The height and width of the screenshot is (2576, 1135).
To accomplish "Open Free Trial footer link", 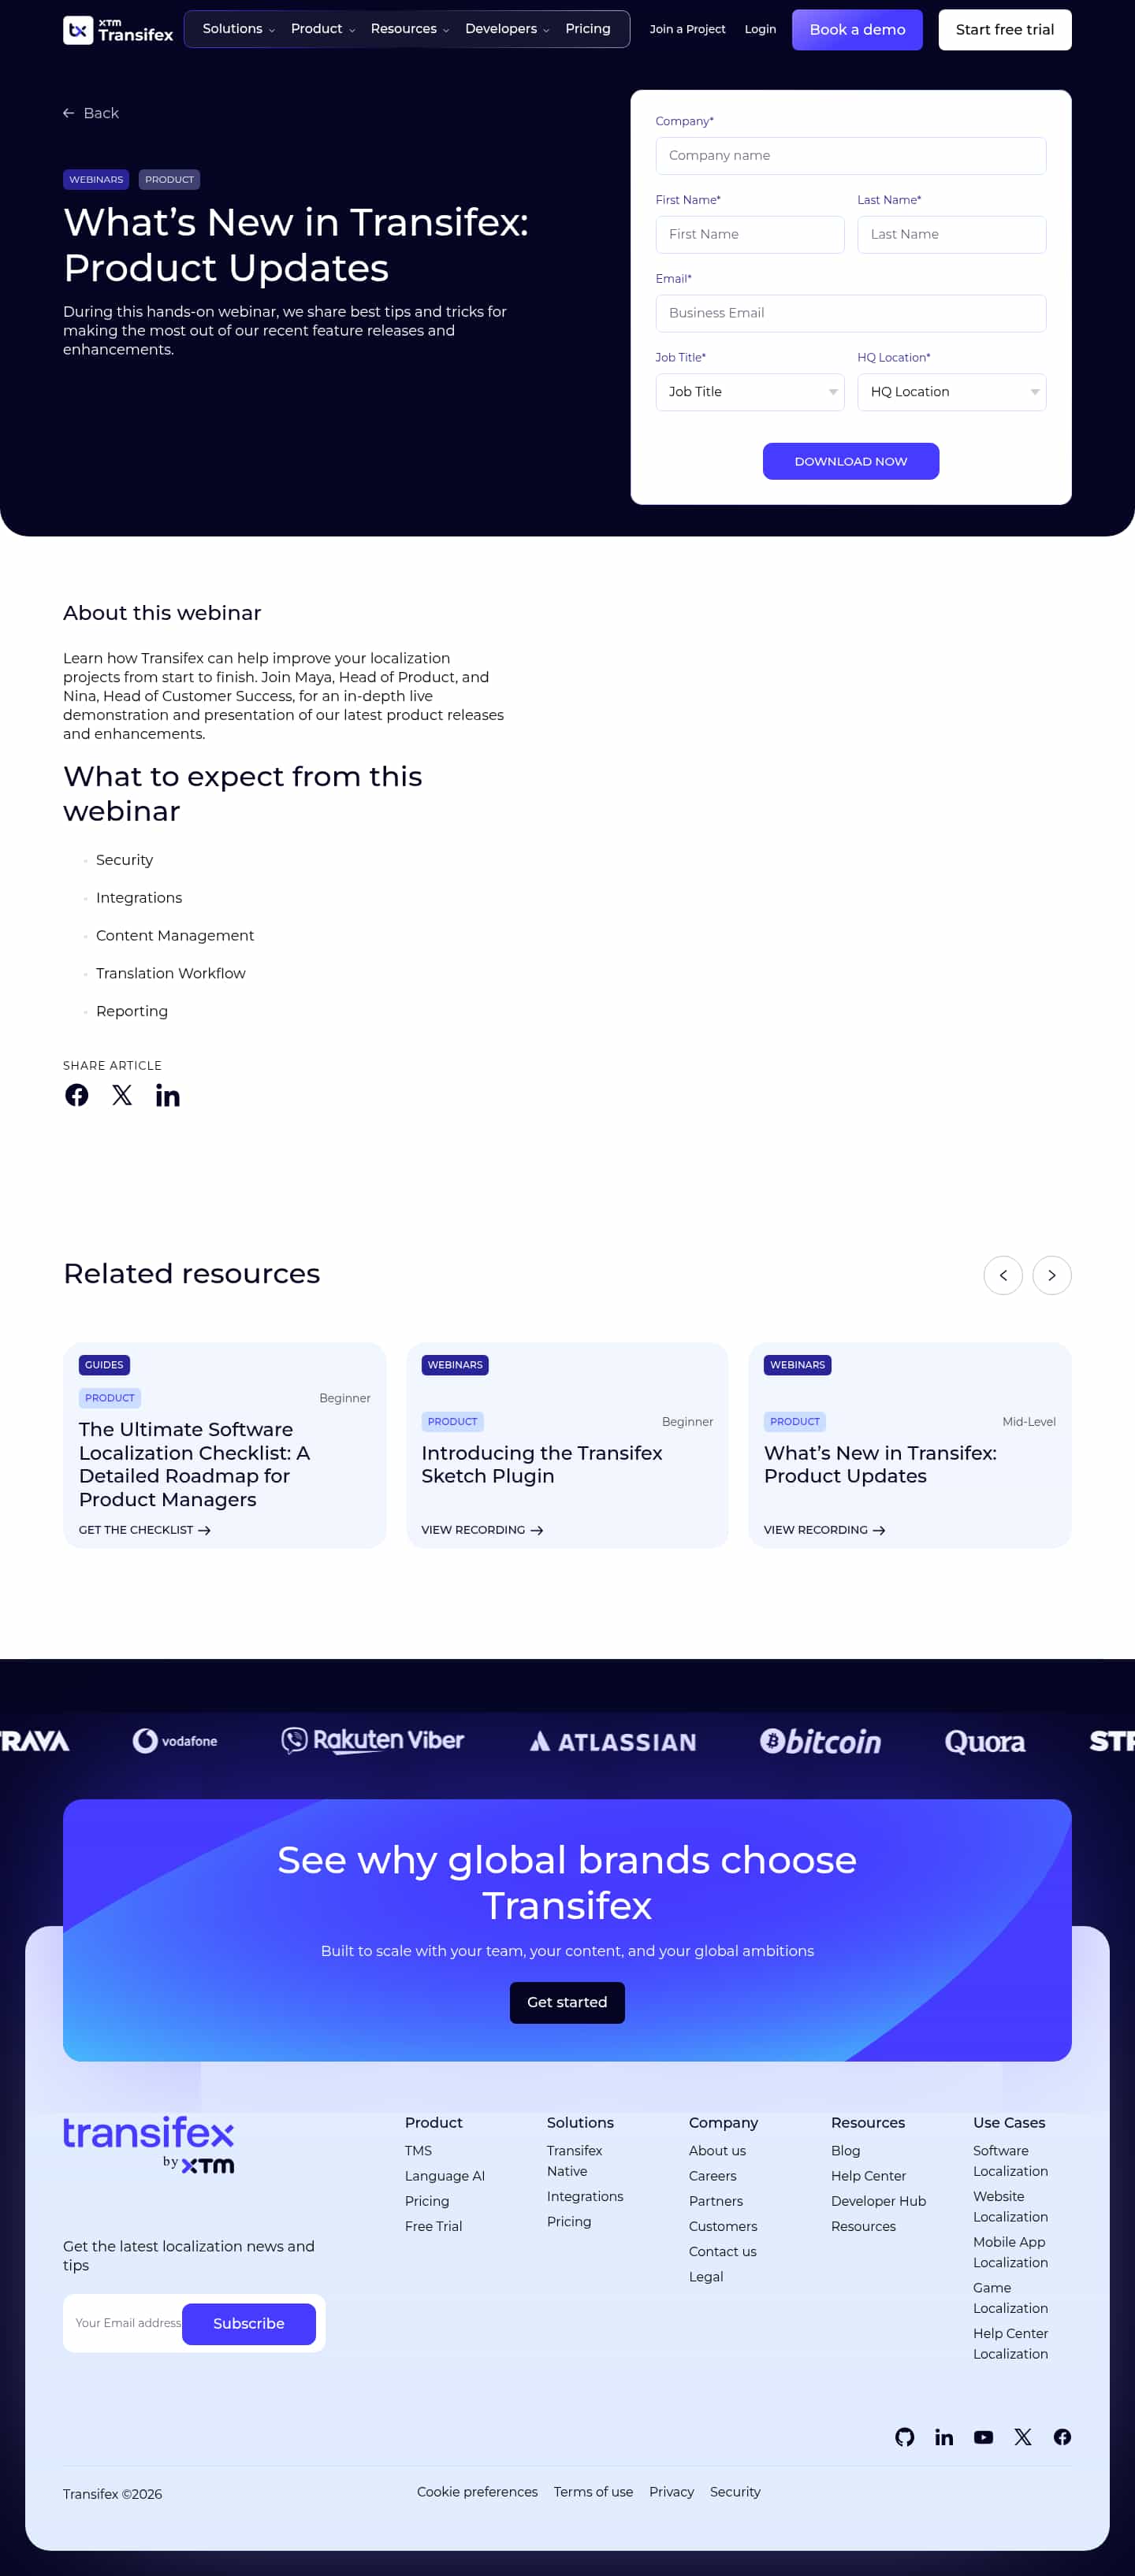I will [x=434, y=2226].
